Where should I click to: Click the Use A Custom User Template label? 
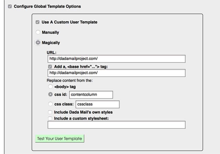(69, 22)
